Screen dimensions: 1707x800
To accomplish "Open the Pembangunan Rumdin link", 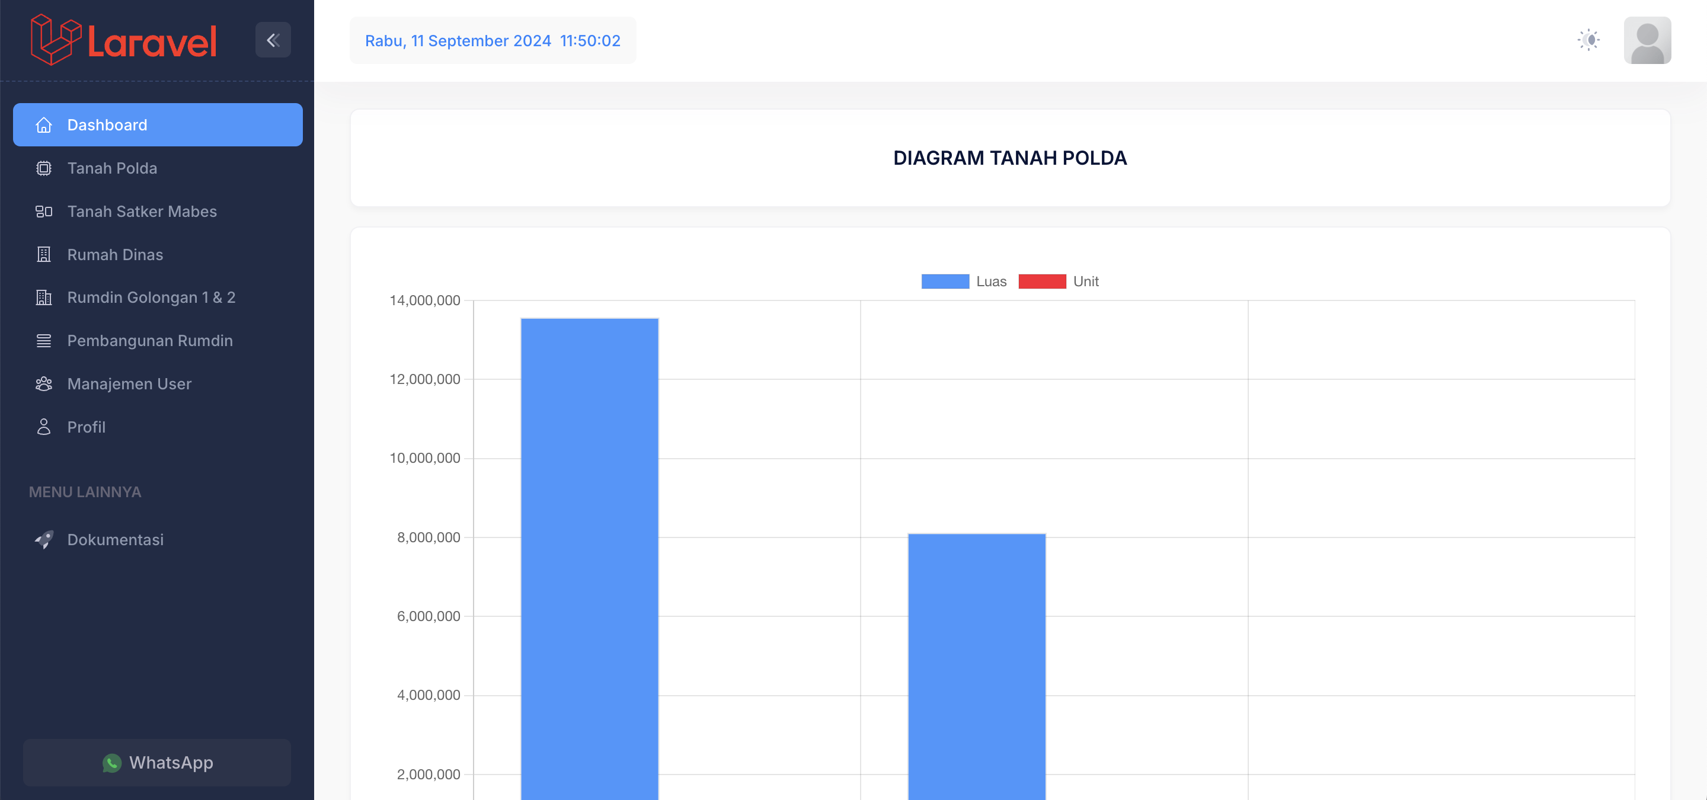I will pyautogui.click(x=150, y=340).
